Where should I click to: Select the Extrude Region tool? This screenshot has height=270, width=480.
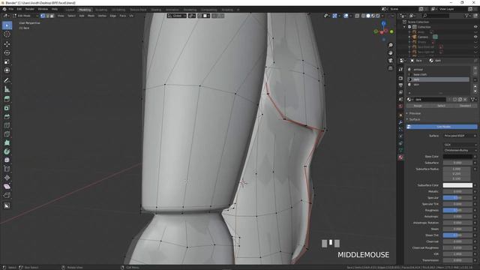(x=7, y=99)
